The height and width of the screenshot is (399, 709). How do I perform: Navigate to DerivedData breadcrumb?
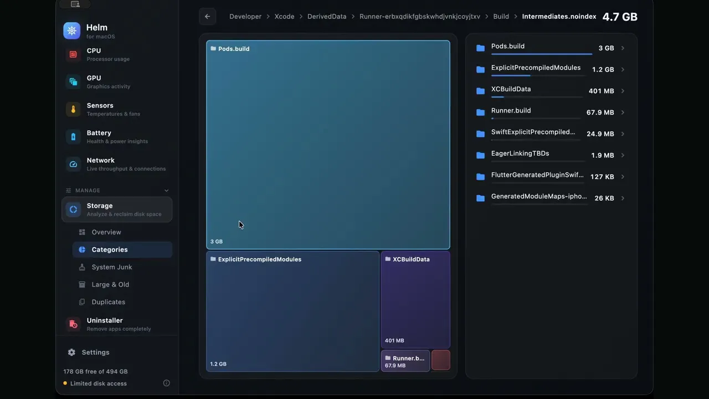pos(327,17)
